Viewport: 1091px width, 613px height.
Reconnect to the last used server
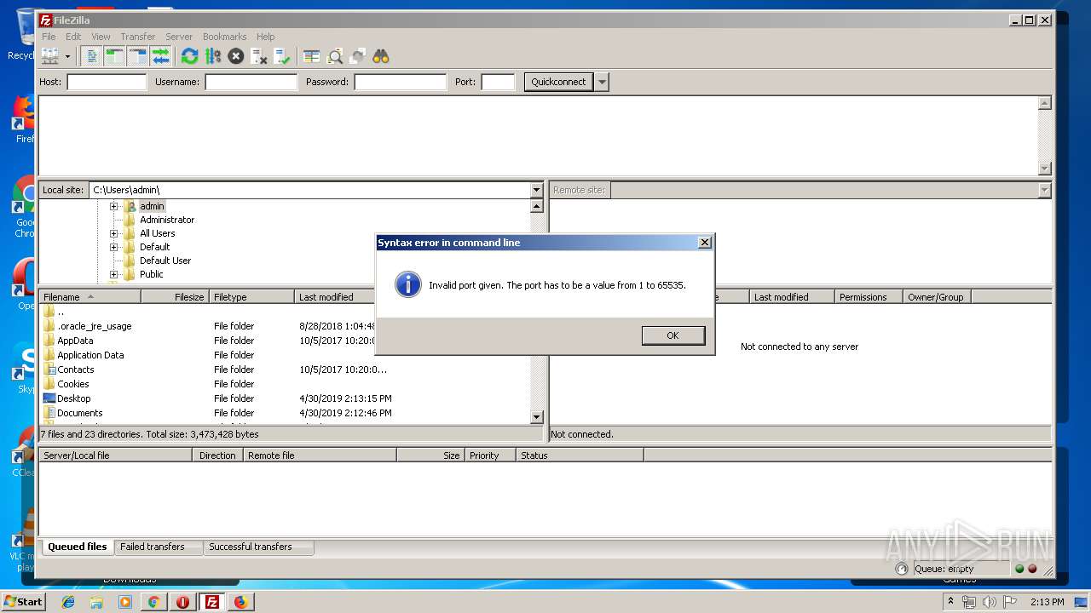point(282,56)
